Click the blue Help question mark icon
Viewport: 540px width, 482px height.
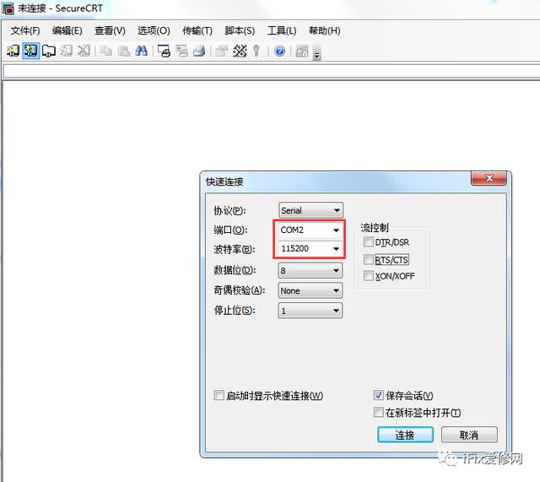(279, 51)
